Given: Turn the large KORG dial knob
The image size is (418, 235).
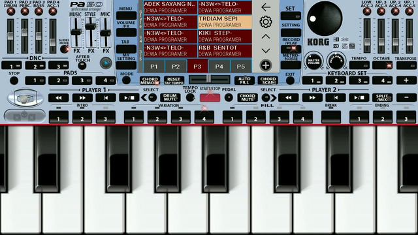Looking at the screenshot, I should 325,18.
